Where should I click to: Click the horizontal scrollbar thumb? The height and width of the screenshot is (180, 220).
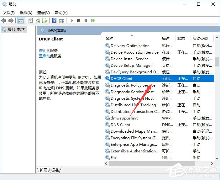click(x=152, y=163)
